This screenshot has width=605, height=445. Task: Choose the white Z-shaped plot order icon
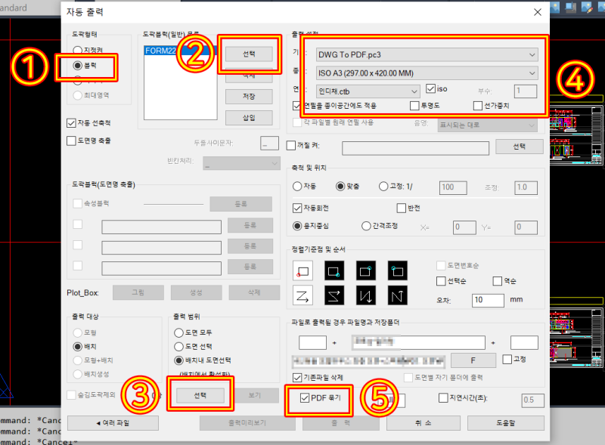pos(303,295)
